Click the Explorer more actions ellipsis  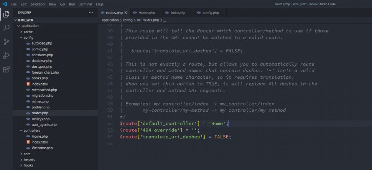pos(91,13)
